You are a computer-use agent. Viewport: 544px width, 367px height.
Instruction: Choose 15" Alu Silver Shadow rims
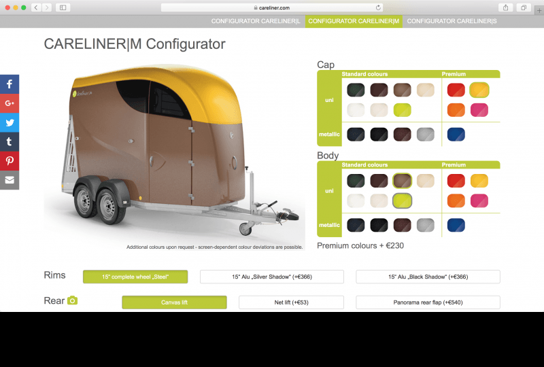272,277
